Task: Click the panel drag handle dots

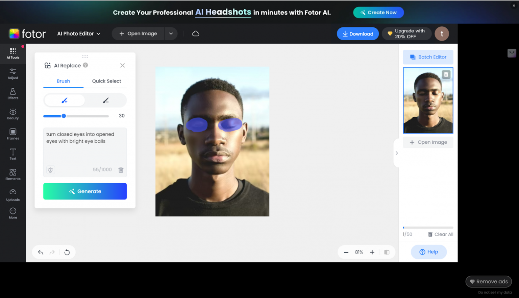Action: click(x=85, y=56)
